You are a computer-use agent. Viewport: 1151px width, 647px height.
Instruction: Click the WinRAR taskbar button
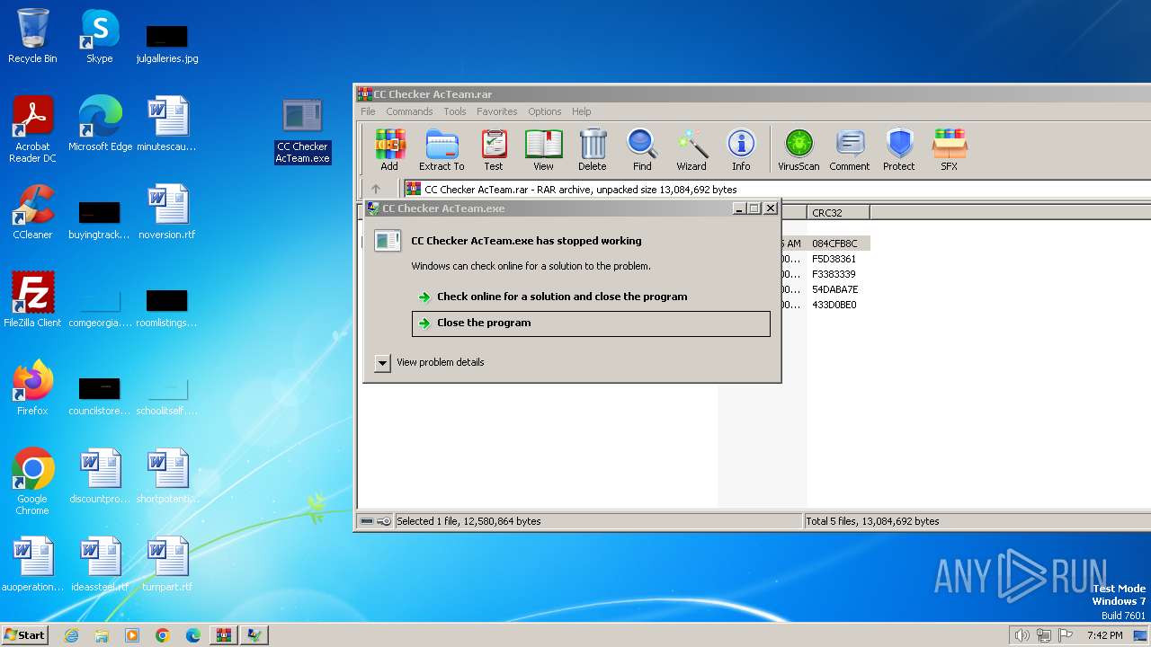coord(223,635)
